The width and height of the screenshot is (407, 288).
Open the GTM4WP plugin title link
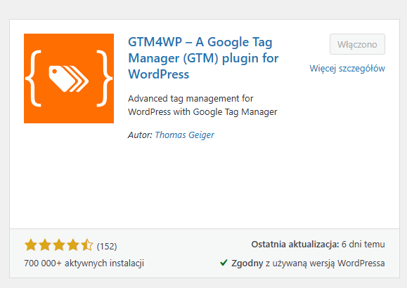[203, 58]
